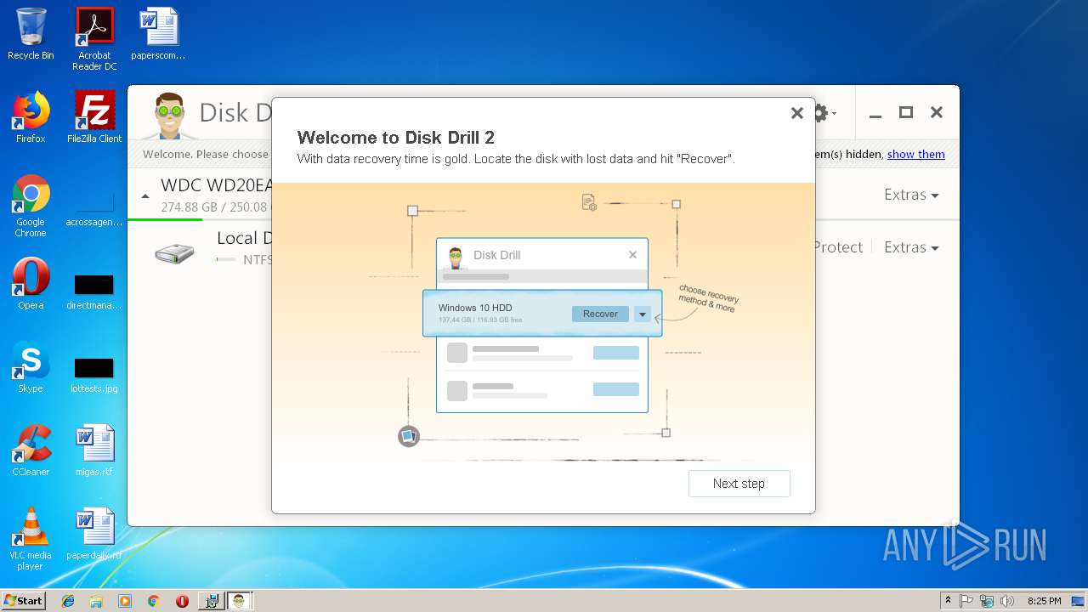This screenshot has width=1088, height=612.
Task: Launch Skype desktop shortcut
Action: point(31,367)
